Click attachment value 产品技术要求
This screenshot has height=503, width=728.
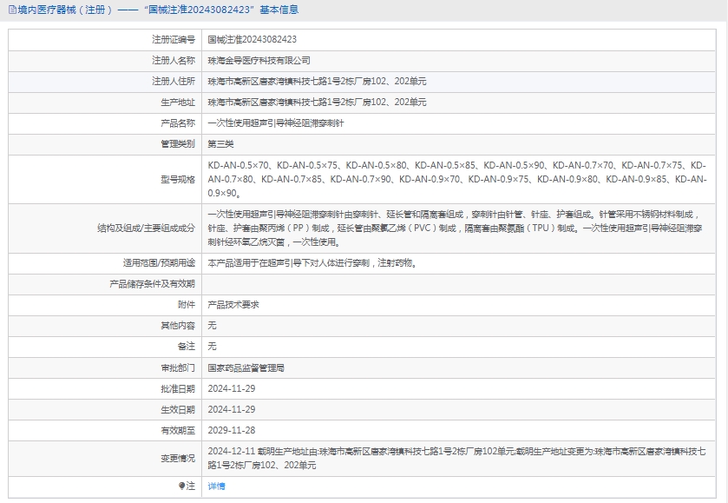233,305
